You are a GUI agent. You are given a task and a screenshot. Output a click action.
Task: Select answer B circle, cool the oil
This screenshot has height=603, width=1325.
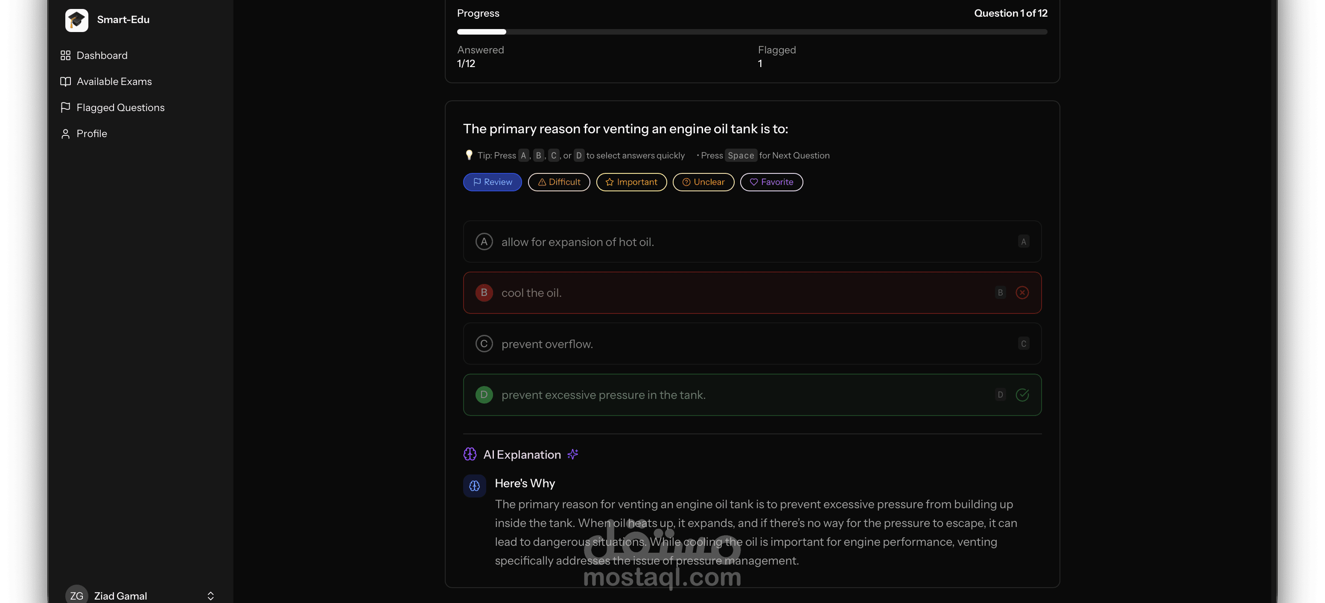484,293
